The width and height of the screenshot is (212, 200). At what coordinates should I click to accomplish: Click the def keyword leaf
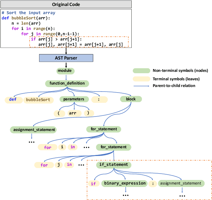click(13, 99)
